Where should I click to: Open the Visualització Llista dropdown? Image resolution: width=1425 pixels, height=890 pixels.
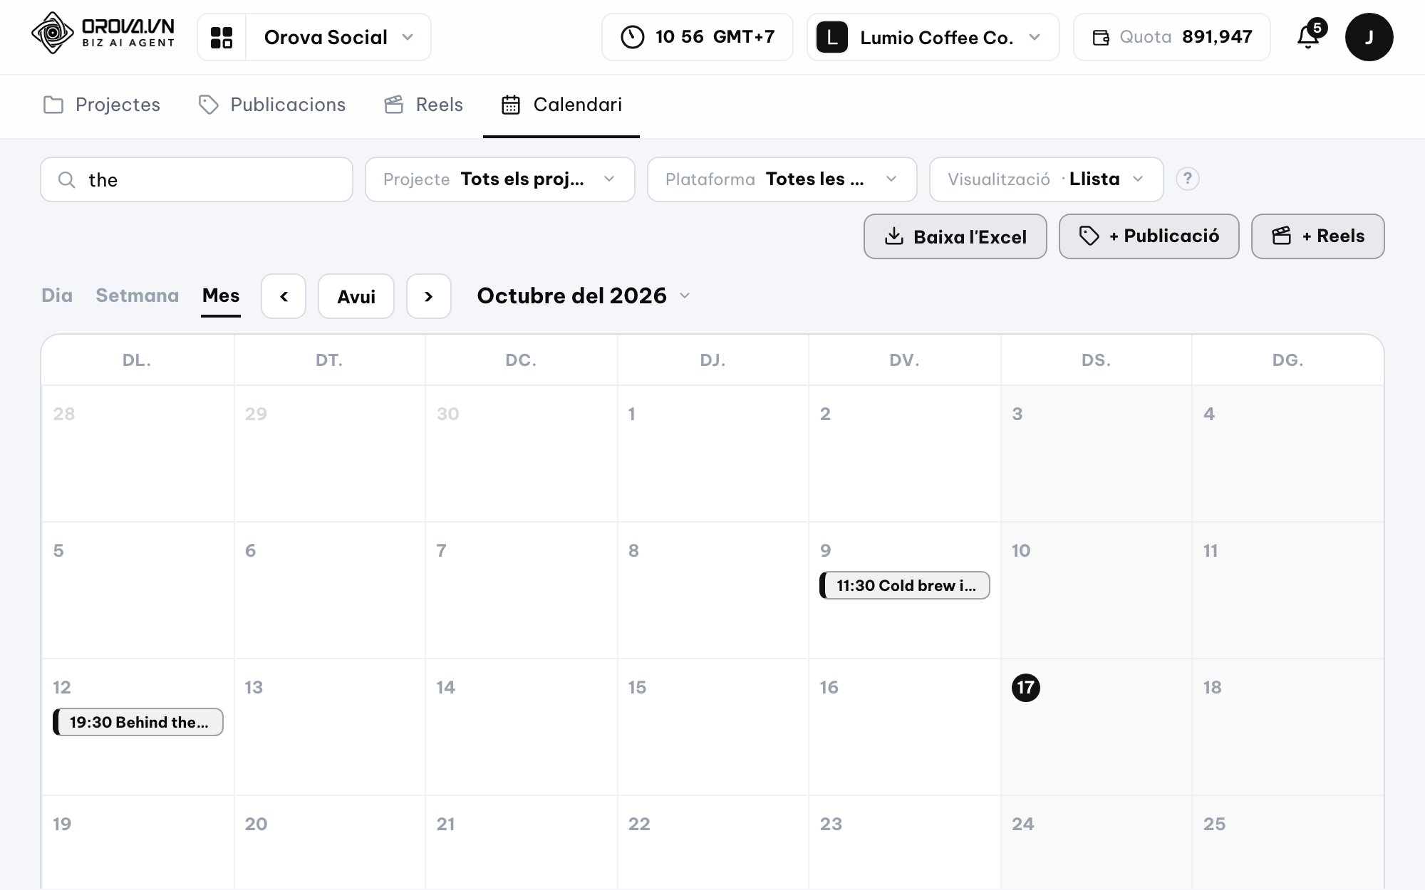(1046, 179)
